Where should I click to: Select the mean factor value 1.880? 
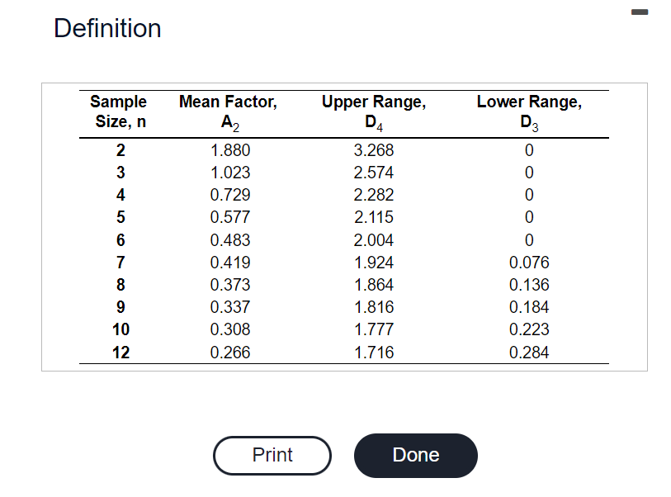click(x=228, y=150)
